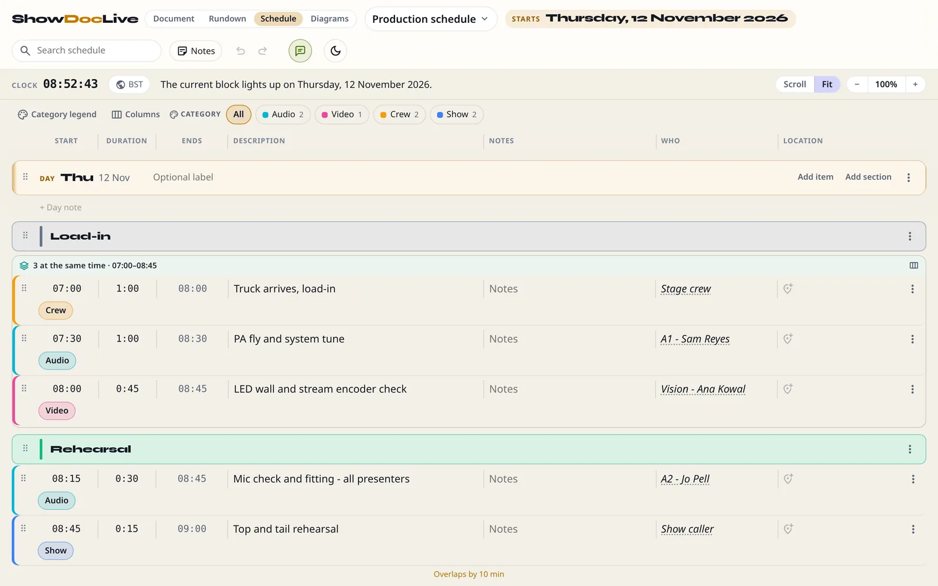Open more options for the Thu 12 Nov day
Viewport: 938px width, 586px height.
(x=909, y=178)
